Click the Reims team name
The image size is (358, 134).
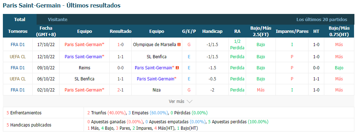[84, 68]
